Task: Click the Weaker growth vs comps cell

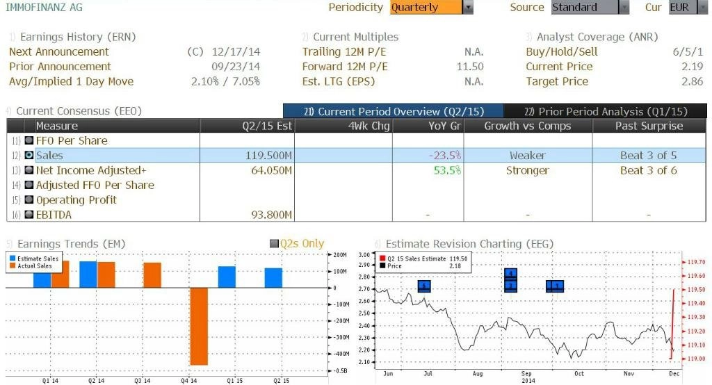Action: point(528,155)
